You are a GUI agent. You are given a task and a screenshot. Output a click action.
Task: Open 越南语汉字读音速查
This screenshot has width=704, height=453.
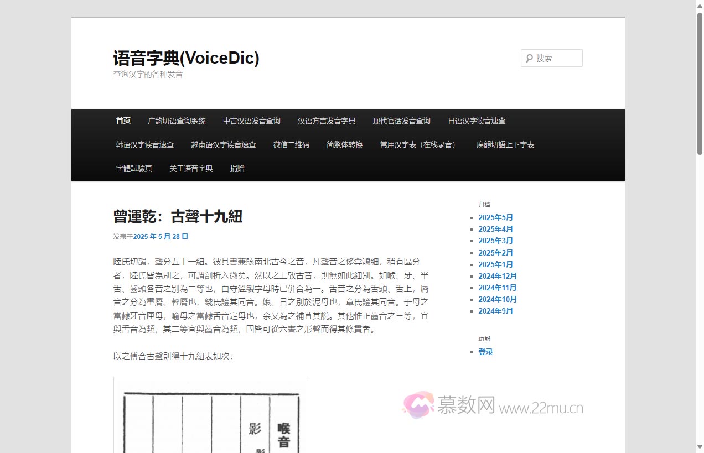coord(224,144)
